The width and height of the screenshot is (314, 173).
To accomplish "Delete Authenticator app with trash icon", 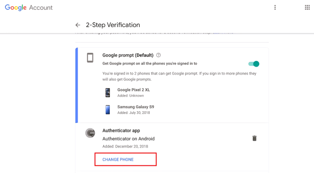I will [x=254, y=138].
